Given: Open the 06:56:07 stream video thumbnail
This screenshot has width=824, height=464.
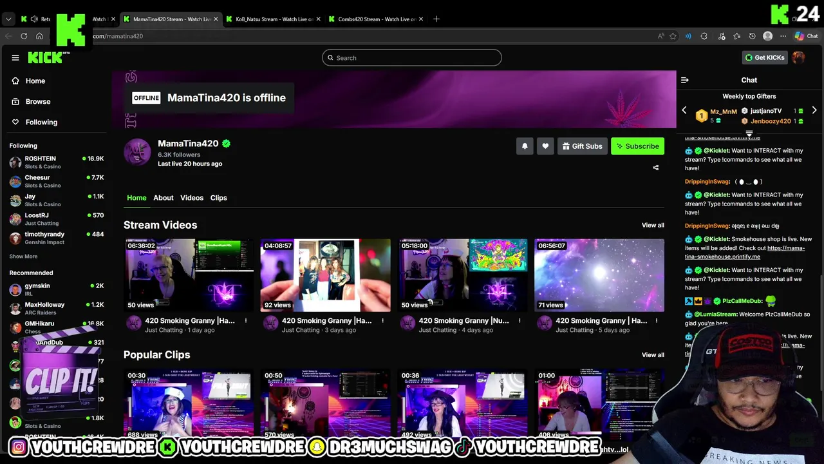Looking at the screenshot, I should pyautogui.click(x=599, y=275).
